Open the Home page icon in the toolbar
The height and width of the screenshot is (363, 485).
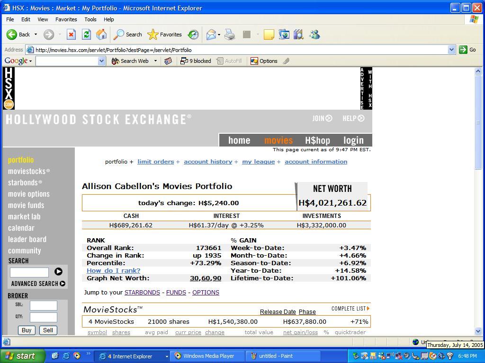[101, 35]
